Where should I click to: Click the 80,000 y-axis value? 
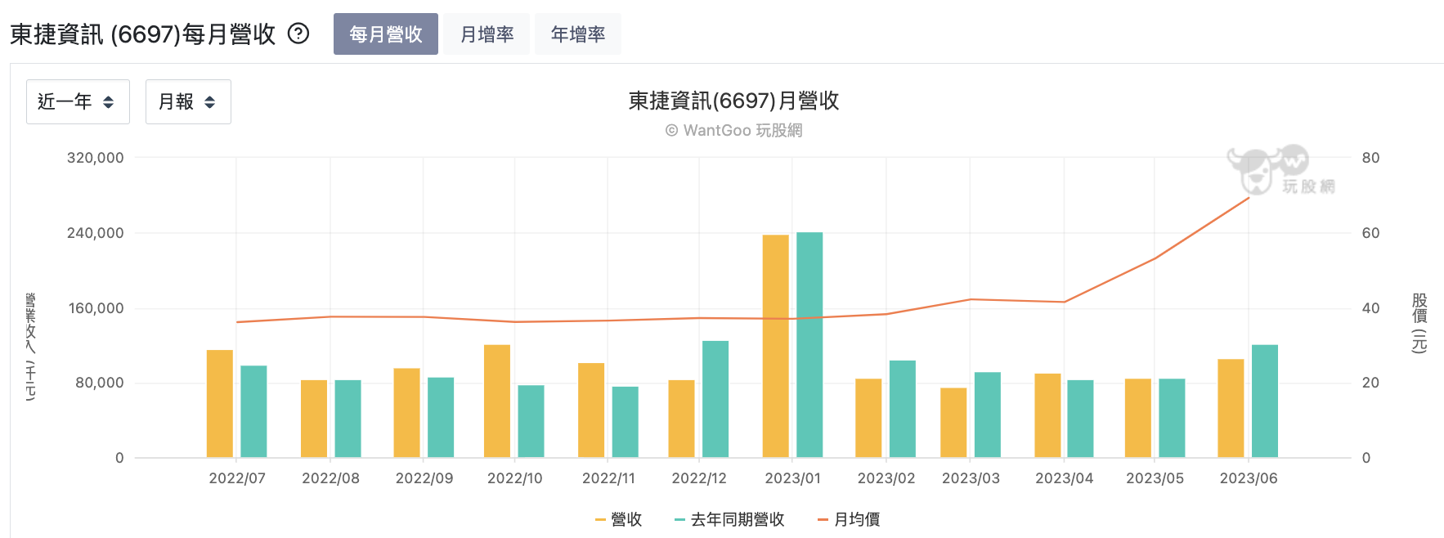pos(100,383)
